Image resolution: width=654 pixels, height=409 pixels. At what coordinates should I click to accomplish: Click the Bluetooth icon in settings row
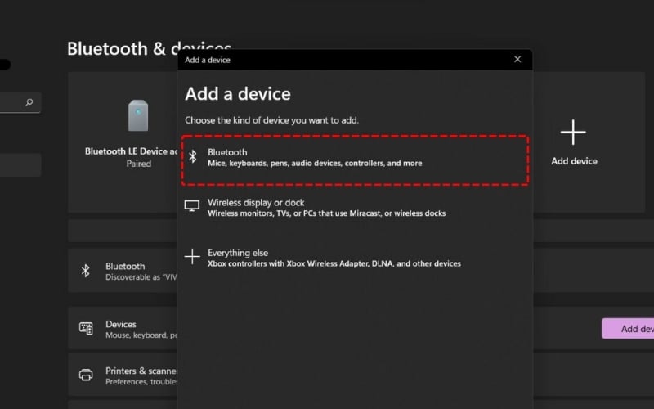coord(86,271)
